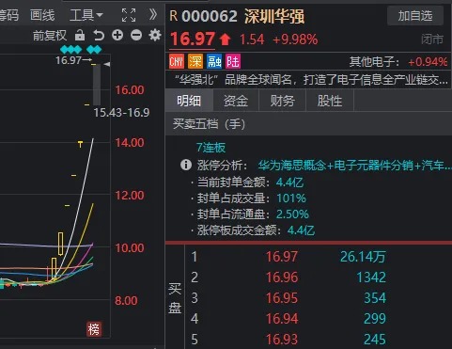The image size is (452, 349).
Task: Expand toolbar with double chevron
Action: (x=153, y=14)
